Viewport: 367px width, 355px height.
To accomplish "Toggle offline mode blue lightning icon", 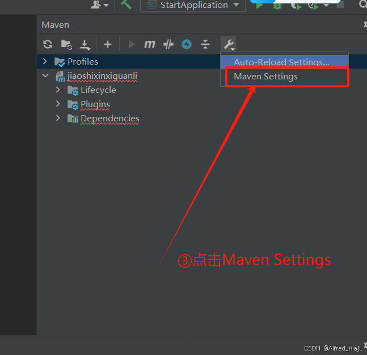I will pos(187,44).
